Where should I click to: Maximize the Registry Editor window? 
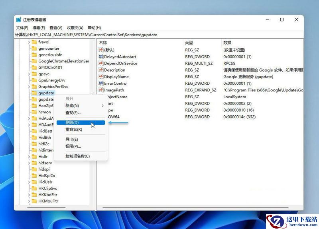point(282,19)
